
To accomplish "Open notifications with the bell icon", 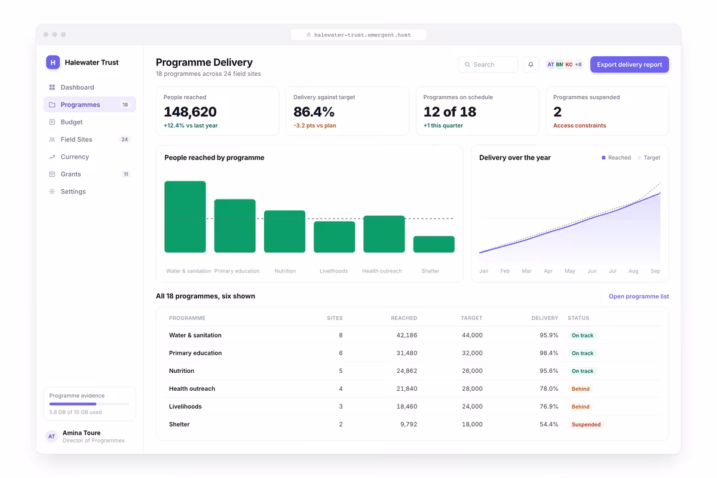I will click(x=531, y=65).
